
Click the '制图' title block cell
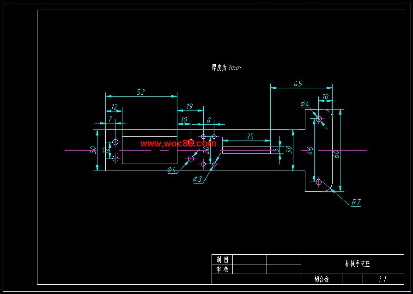[222, 259]
